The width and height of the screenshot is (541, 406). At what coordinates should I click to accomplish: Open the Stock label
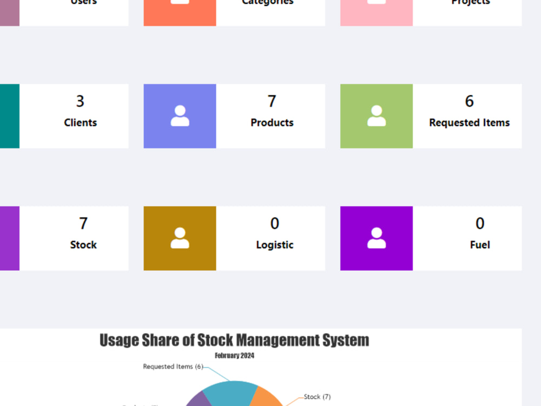coord(83,245)
